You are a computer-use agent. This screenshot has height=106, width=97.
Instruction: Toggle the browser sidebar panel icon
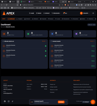coord(88,5)
